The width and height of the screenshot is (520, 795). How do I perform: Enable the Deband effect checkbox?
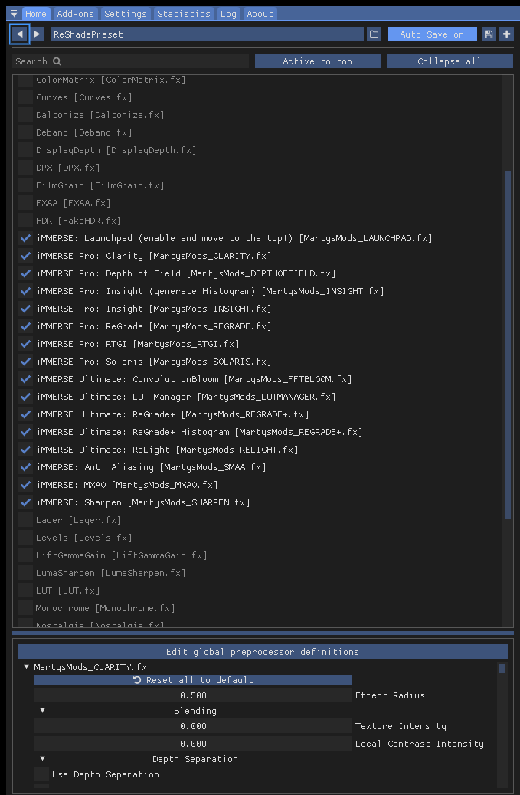point(25,132)
